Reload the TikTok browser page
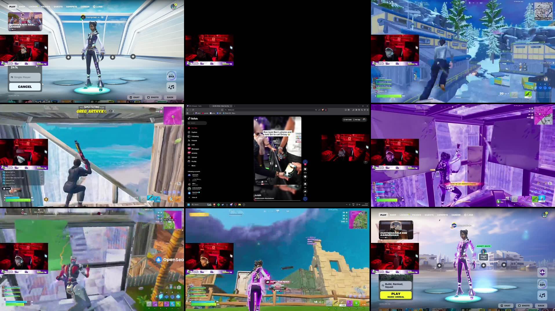555x311 pixels. point(193,110)
